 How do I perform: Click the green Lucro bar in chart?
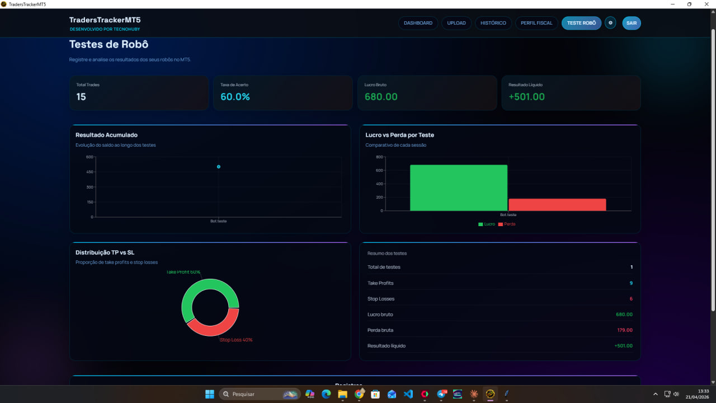[459, 188]
